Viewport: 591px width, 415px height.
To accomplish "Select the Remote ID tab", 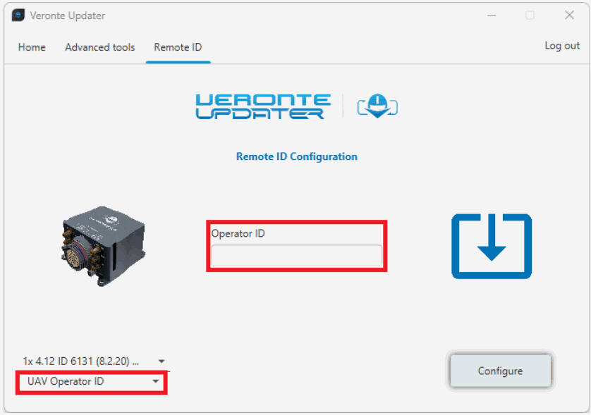I will coord(178,47).
